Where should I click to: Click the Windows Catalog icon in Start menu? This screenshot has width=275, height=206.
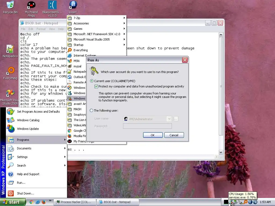click(10, 120)
